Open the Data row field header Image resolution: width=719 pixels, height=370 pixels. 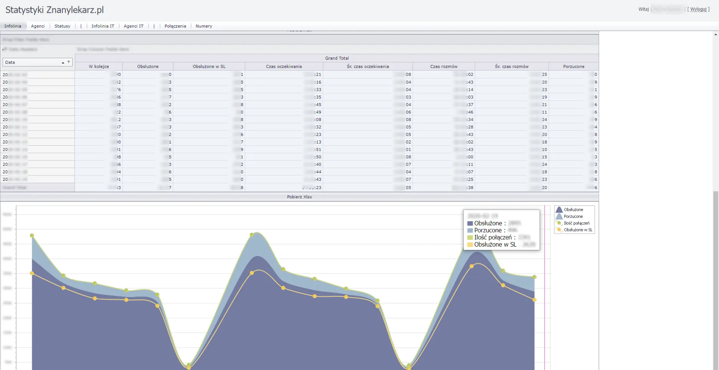click(x=32, y=62)
